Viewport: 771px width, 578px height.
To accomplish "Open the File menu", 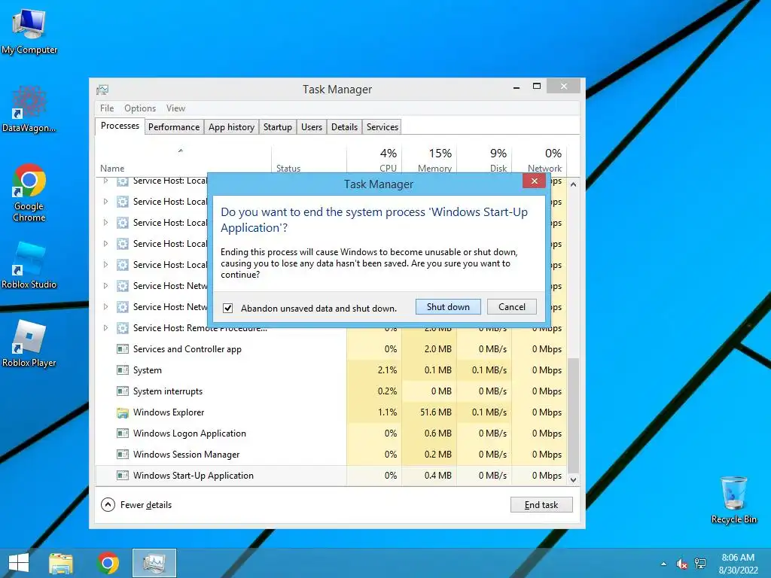I will click(x=107, y=108).
